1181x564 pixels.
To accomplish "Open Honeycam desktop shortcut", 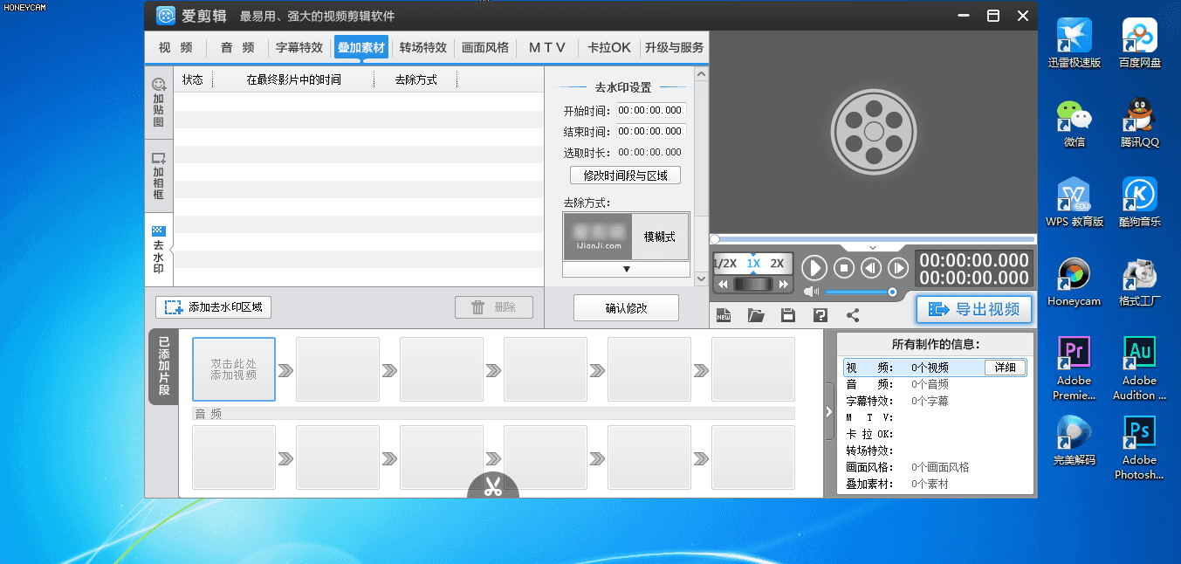I will point(1075,280).
